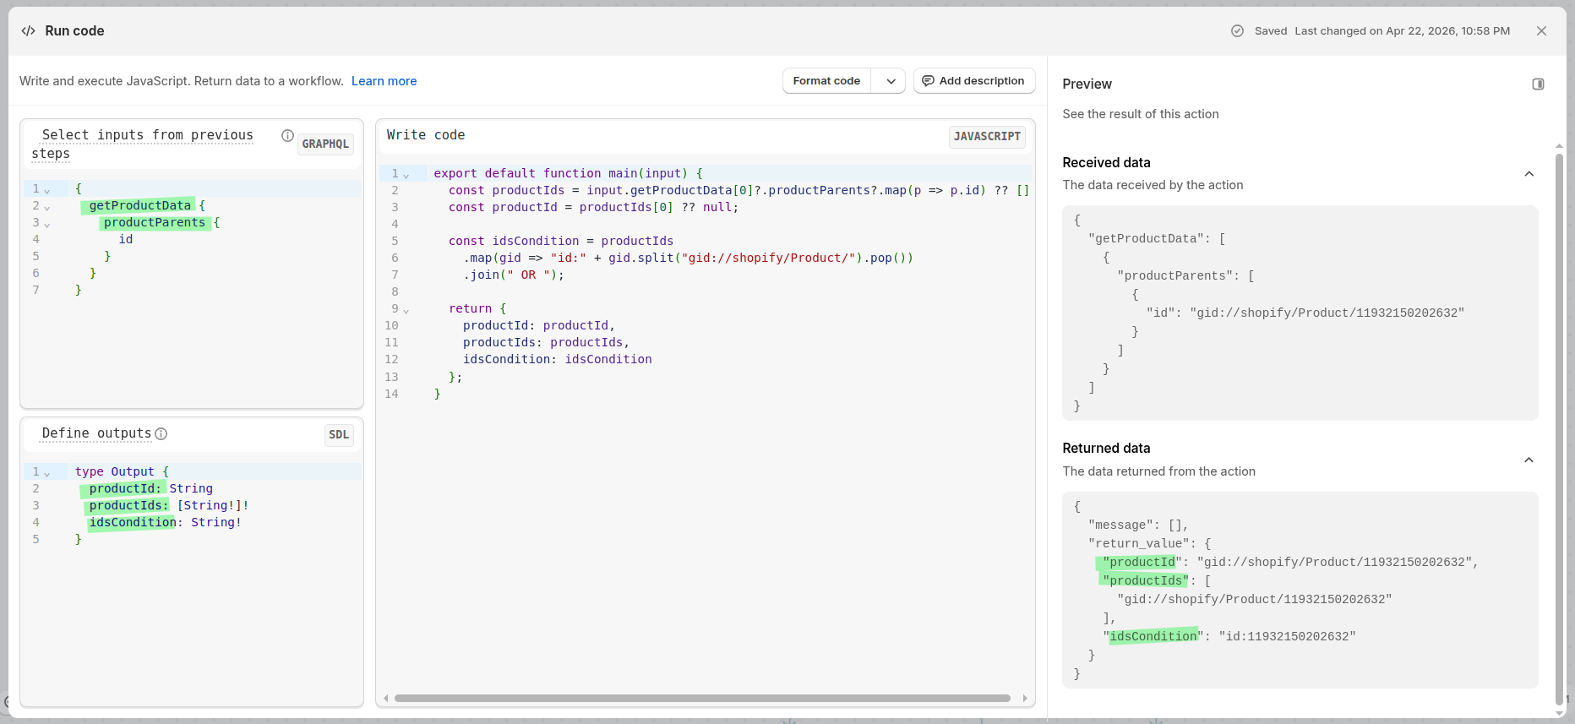Screen dimensions: 1575x724
Task: Collapse the Received data section
Action: click(1529, 174)
